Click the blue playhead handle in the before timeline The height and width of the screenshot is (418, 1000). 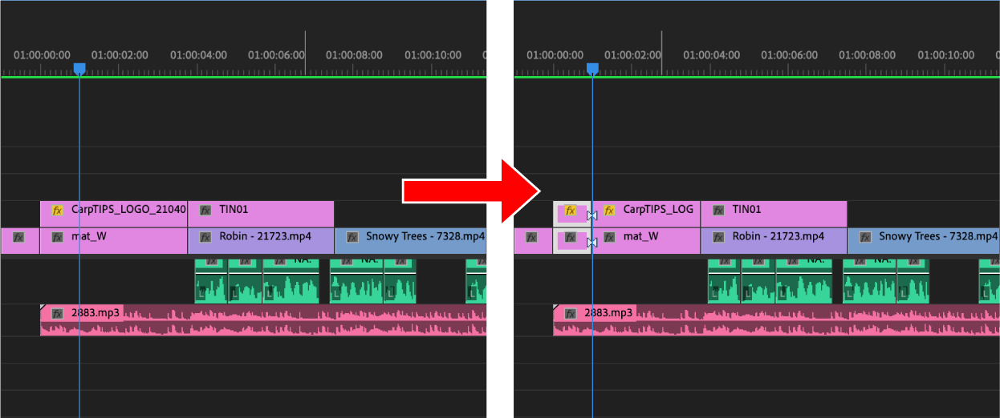click(x=79, y=70)
